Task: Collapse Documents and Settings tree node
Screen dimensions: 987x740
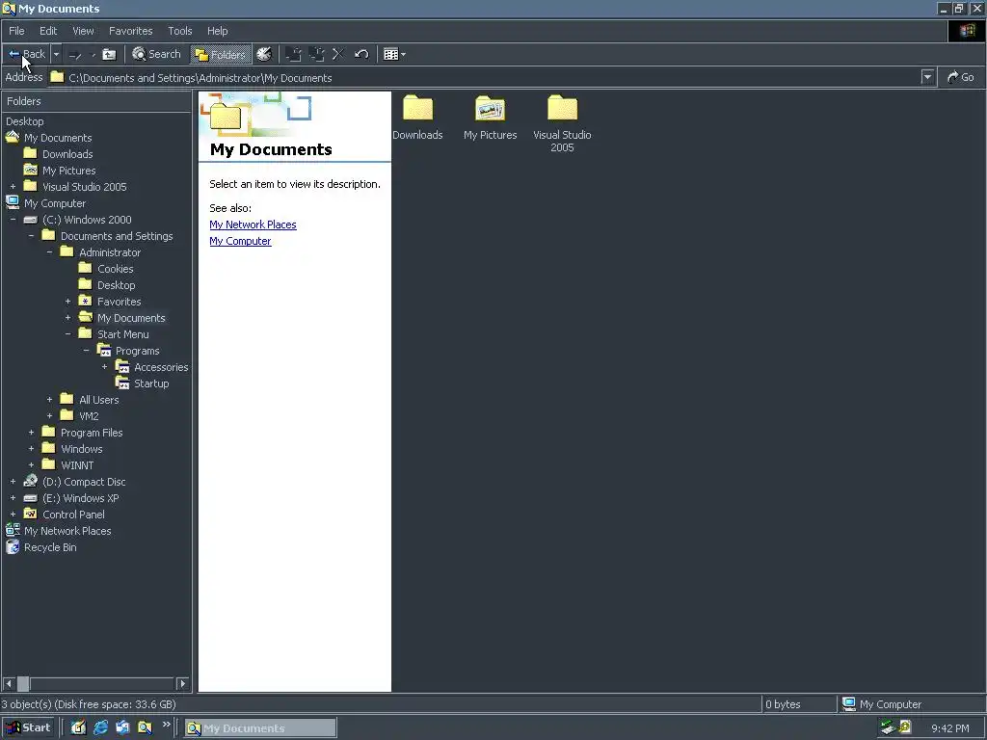Action: 31,236
